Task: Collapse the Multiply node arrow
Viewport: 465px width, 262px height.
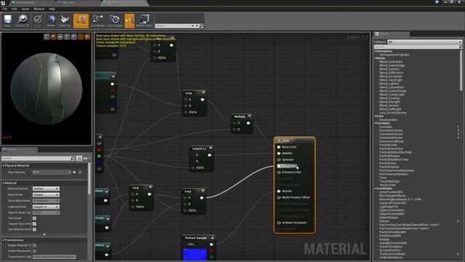Action: coord(249,116)
